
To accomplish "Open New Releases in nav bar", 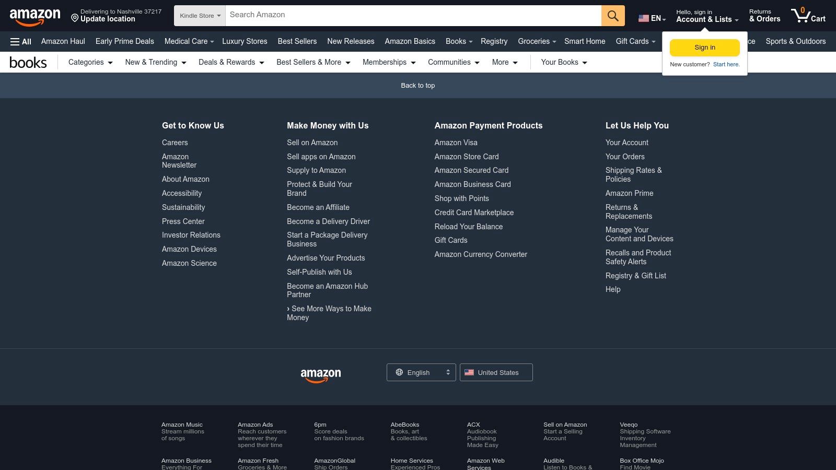I will click(351, 41).
